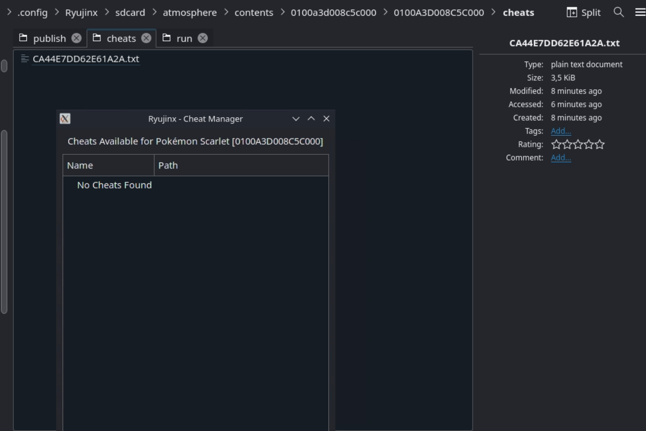The image size is (646, 431).
Task: Close the cheats tab
Action: pos(146,38)
